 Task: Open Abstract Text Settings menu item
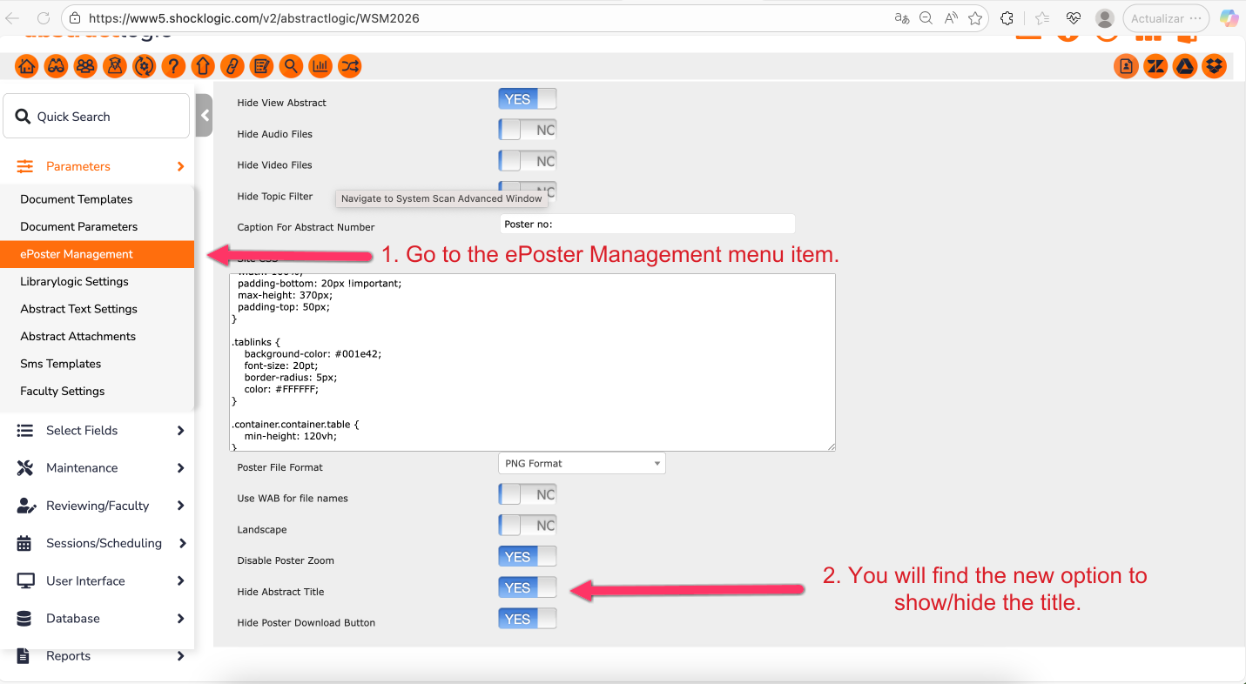pyautogui.click(x=78, y=309)
